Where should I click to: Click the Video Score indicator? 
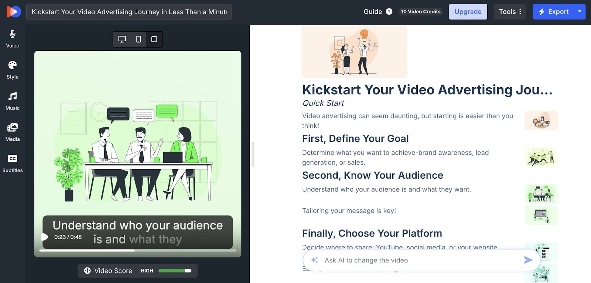click(x=138, y=271)
